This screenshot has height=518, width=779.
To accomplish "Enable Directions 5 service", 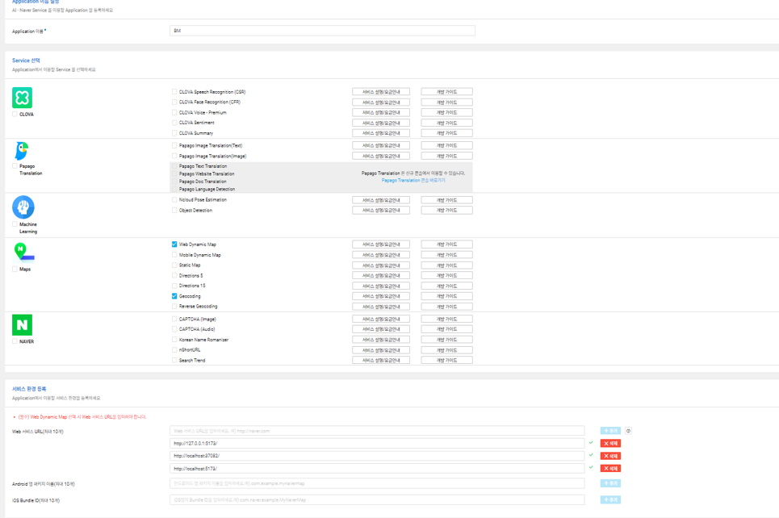I will [174, 276].
